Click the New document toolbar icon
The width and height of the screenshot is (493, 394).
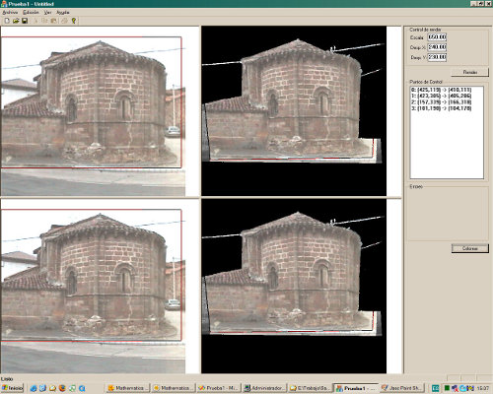(x=7, y=21)
